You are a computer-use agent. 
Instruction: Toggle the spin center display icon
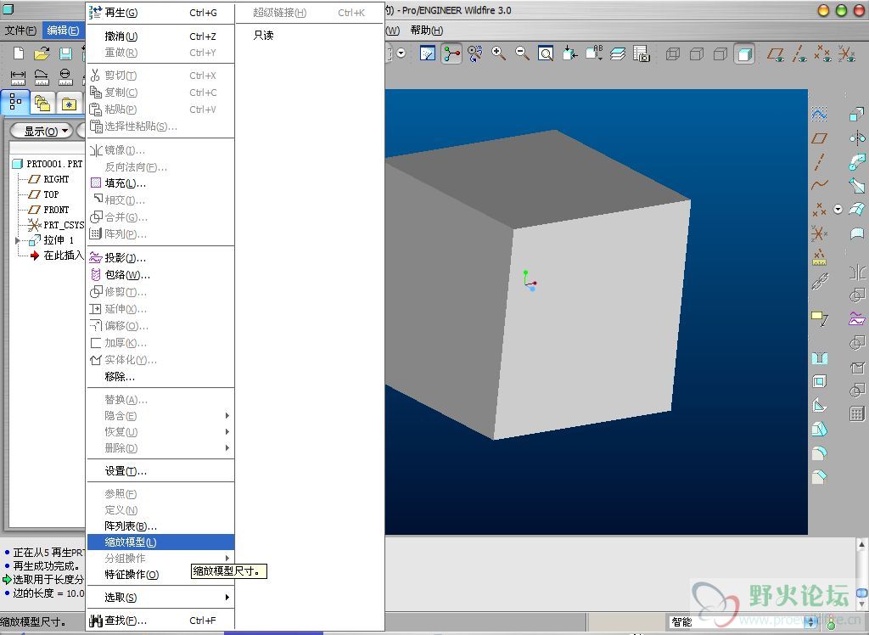pos(451,53)
